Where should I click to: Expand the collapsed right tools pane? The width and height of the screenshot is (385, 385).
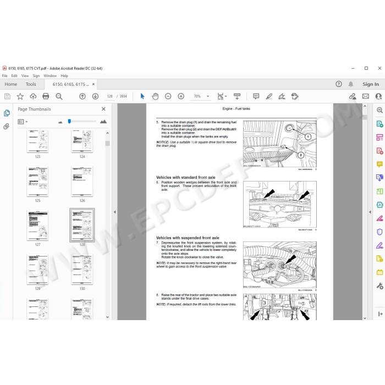point(381,314)
